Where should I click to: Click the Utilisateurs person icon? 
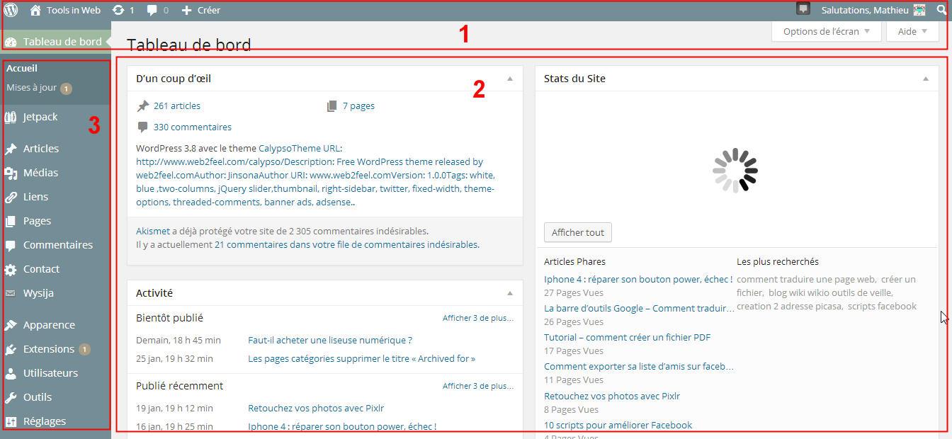point(11,373)
